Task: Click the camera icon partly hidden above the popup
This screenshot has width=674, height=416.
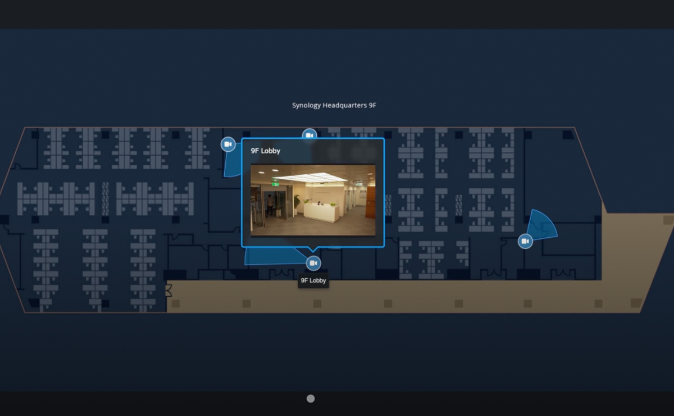Action: click(x=309, y=134)
